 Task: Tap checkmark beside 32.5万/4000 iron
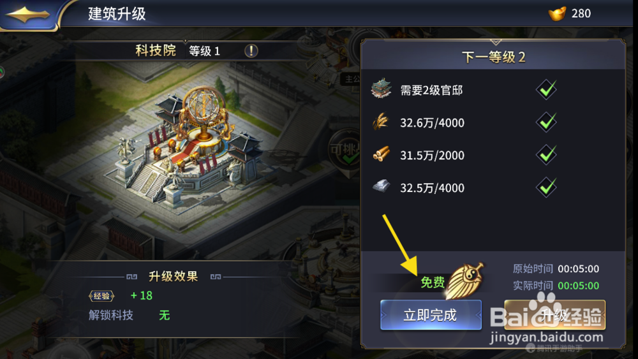pyautogui.click(x=546, y=187)
